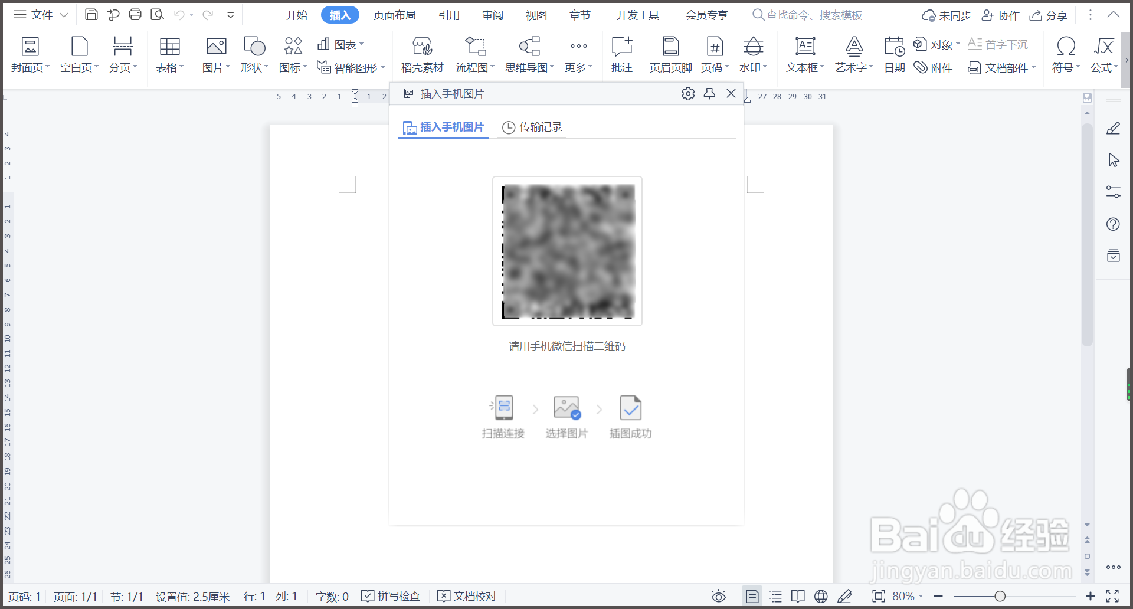1133x609 pixels.
Task: Select page layout view button
Action: (x=752, y=596)
